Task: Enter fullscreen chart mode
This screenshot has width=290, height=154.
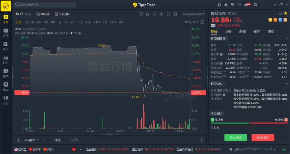Action: coord(168,14)
